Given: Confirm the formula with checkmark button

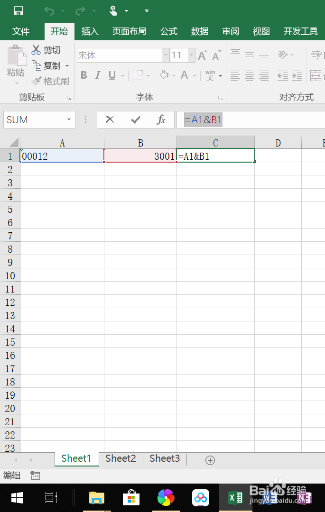Looking at the screenshot, I should pyautogui.click(x=136, y=120).
